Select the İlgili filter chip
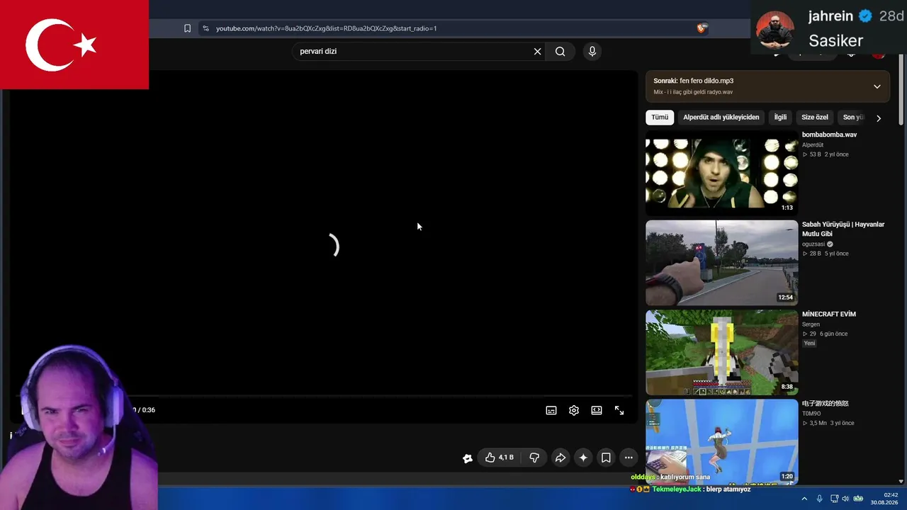Screen dimensions: 907x510 (780, 118)
